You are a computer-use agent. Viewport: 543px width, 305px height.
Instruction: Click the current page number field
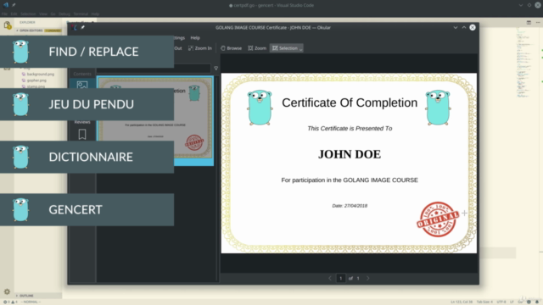[x=341, y=278]
